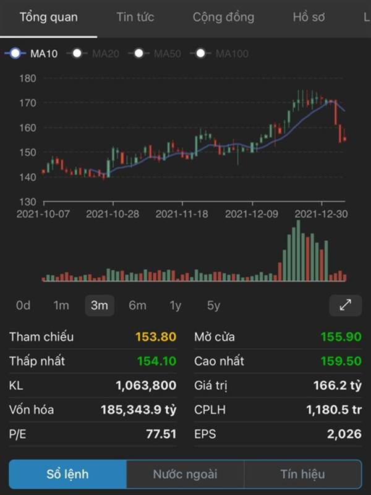Viewport: 371px width, 495px height.
Task: Select the 1m chart range
Action: (61, 305)
